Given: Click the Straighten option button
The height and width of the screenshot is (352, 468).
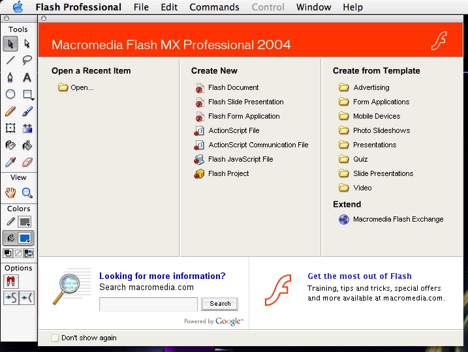Looking at the screenshot, I should [x=27, y=298].
